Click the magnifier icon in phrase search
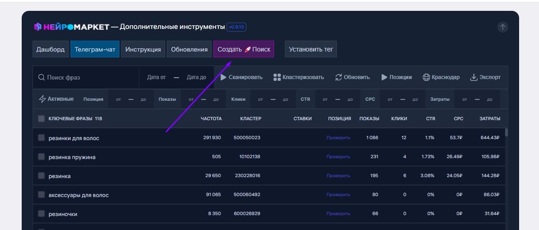 (41, 77)
